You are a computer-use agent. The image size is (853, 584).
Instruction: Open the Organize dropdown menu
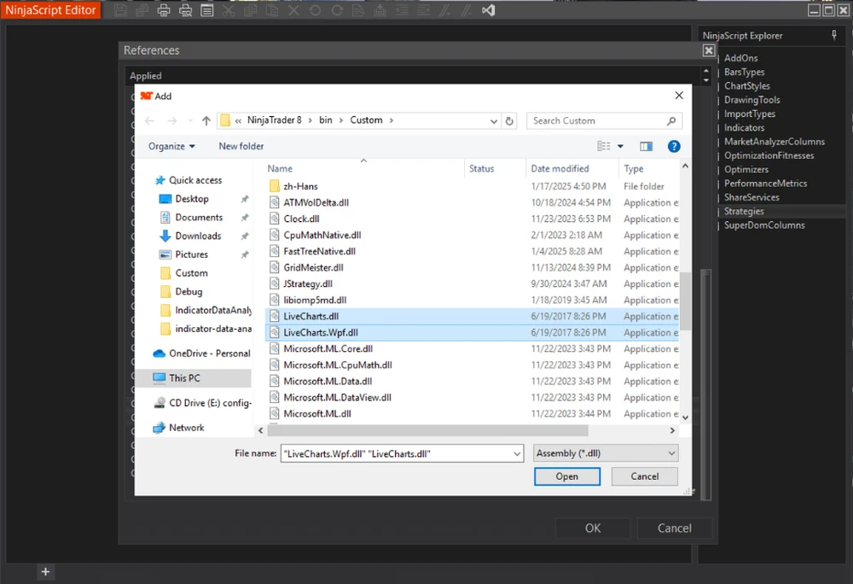pyautogui.click(x=171, y=146)
